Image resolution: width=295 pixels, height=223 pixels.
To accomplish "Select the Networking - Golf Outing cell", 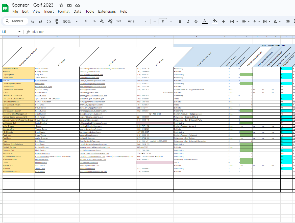I will click(x=196, y=138).
